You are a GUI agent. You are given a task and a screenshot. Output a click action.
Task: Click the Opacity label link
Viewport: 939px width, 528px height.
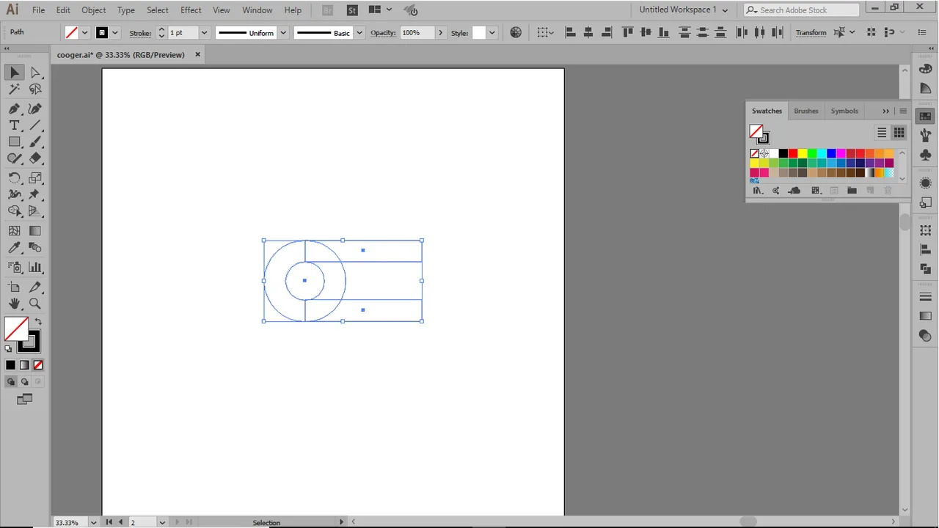pyautogui.click(x=383, y=32)
